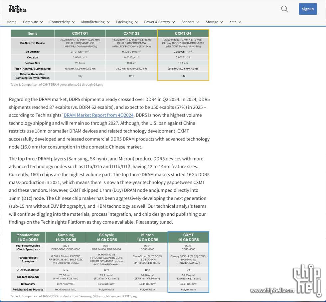The width and height of the screenshot is (326, 302).
Task: Expand the Storage dropdown chevron
Action: tap(222, 22)
